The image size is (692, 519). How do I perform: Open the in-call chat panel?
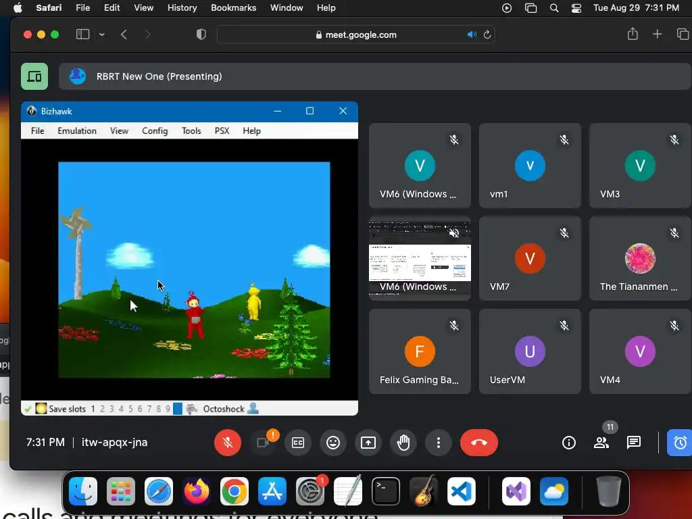pos(634,442)
